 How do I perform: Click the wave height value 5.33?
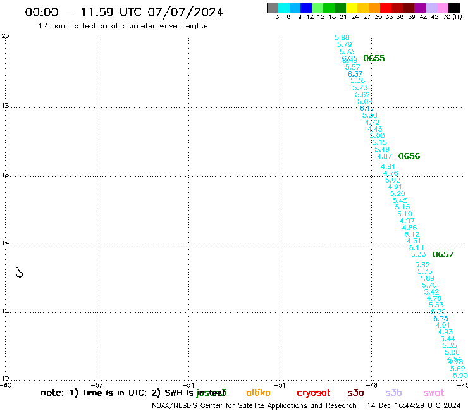(x=419, y=254)
